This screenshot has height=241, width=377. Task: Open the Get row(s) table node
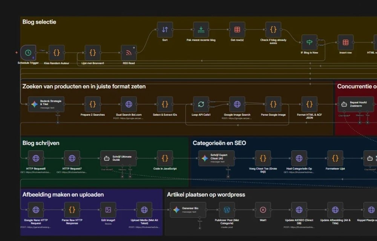click(237, 29)
